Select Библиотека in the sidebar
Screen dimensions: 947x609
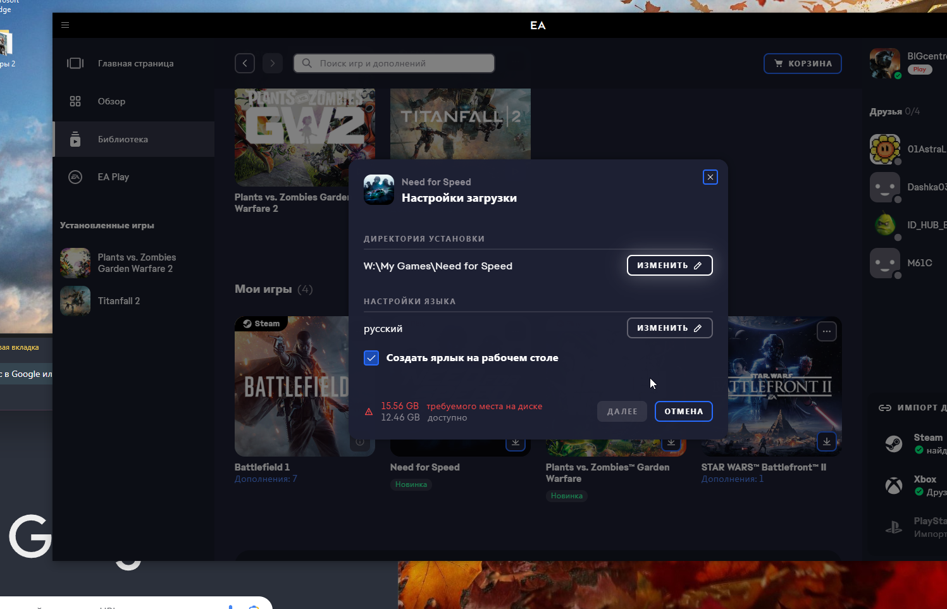point(133,139)
